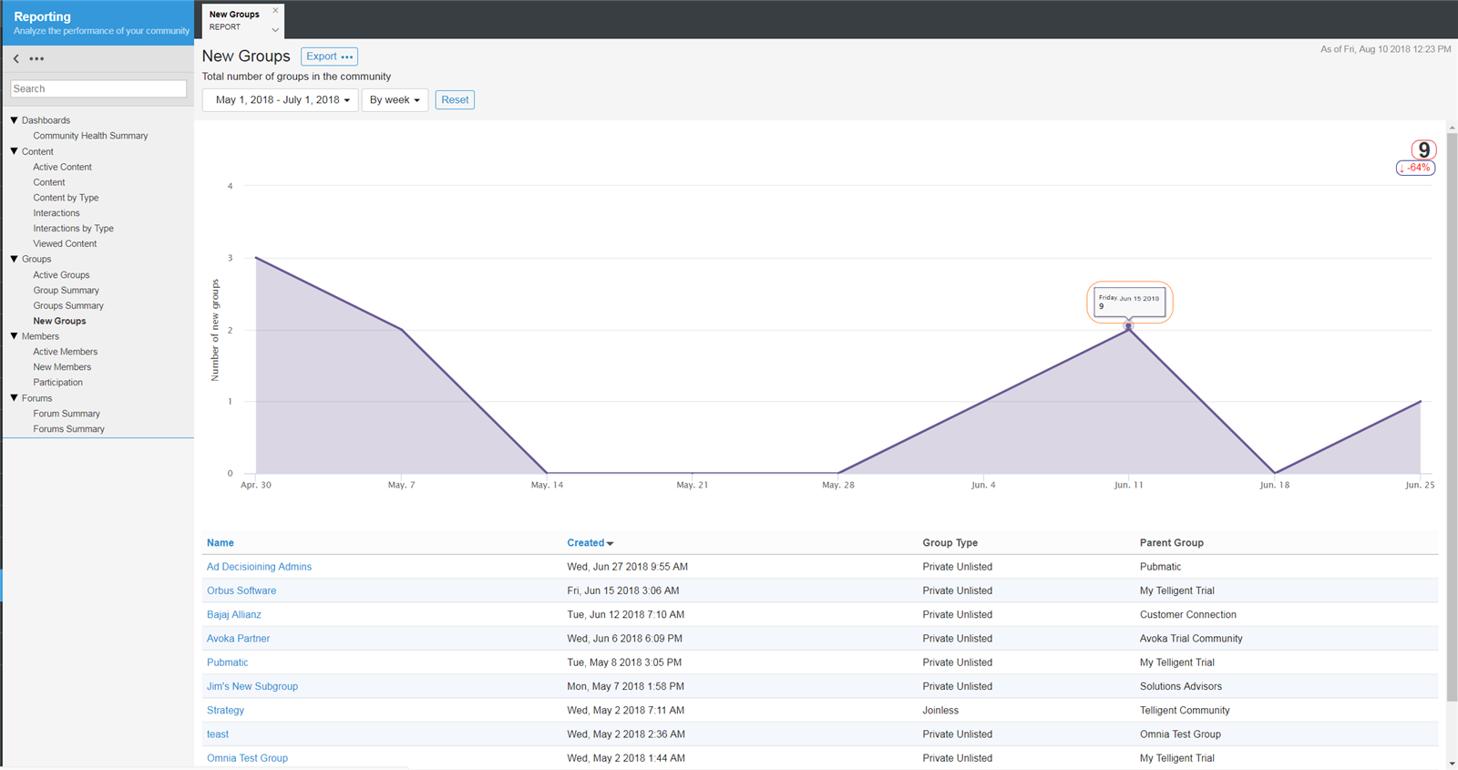Viewport: 1458px width, 770px height.
Task: Open Community Health Summary dashboard
Action: pyautogui.click(x=90, y=136)
